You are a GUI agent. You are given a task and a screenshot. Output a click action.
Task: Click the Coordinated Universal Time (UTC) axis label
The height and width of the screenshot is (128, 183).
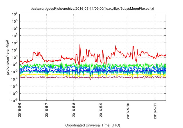click(x=93, y=125)
